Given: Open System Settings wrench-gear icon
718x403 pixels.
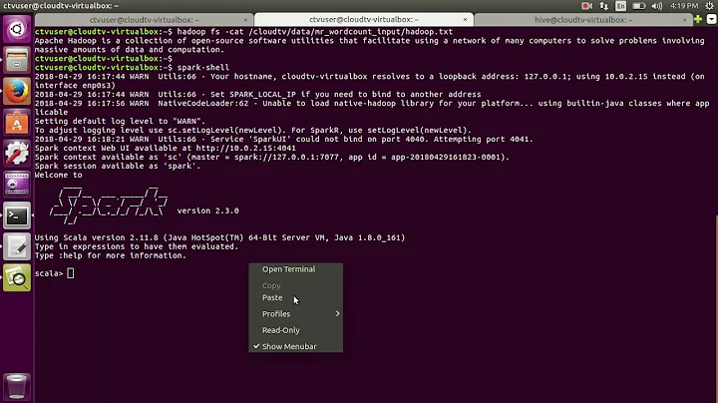Looking at the screenshot, I should tap(17, 154).
